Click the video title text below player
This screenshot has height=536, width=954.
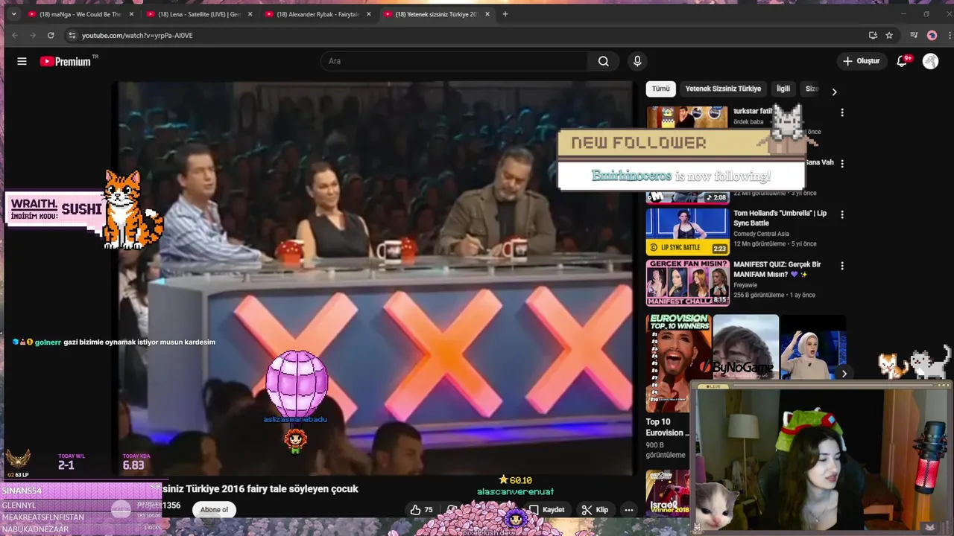click(x=260, y=489)
